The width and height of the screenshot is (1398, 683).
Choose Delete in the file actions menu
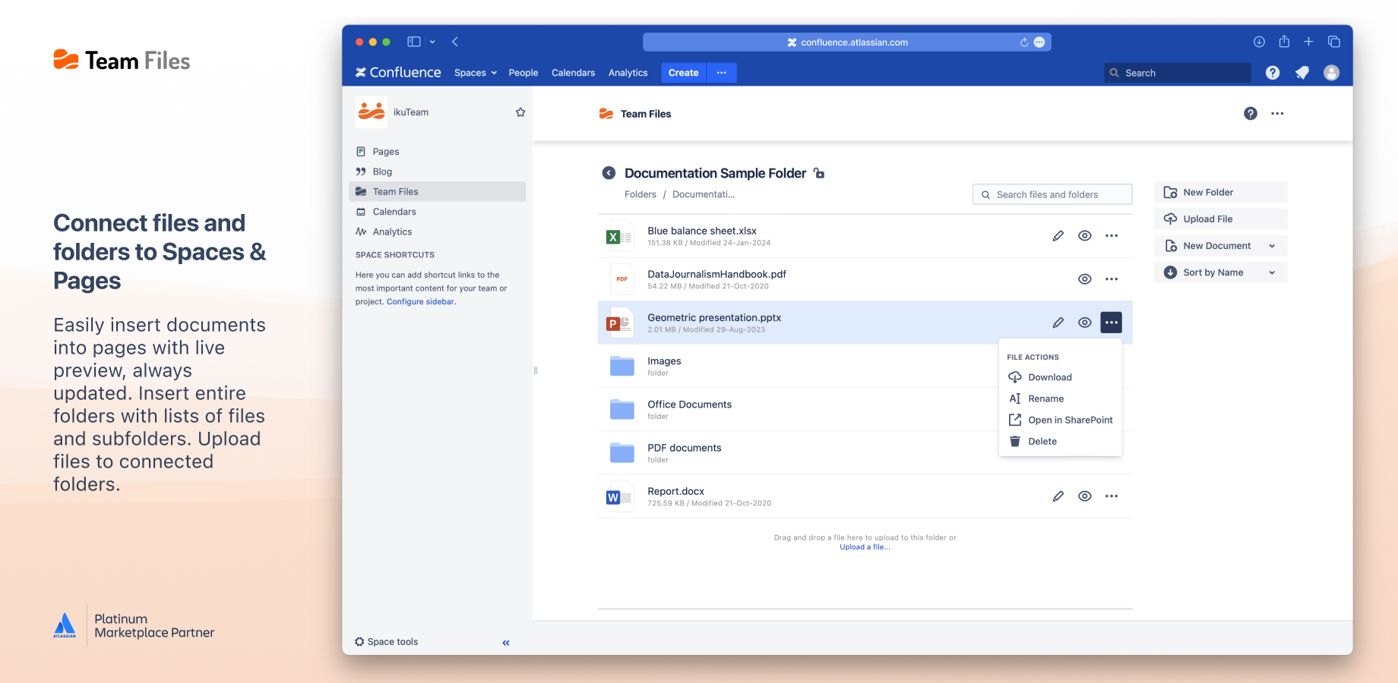tap(1042, 442)
